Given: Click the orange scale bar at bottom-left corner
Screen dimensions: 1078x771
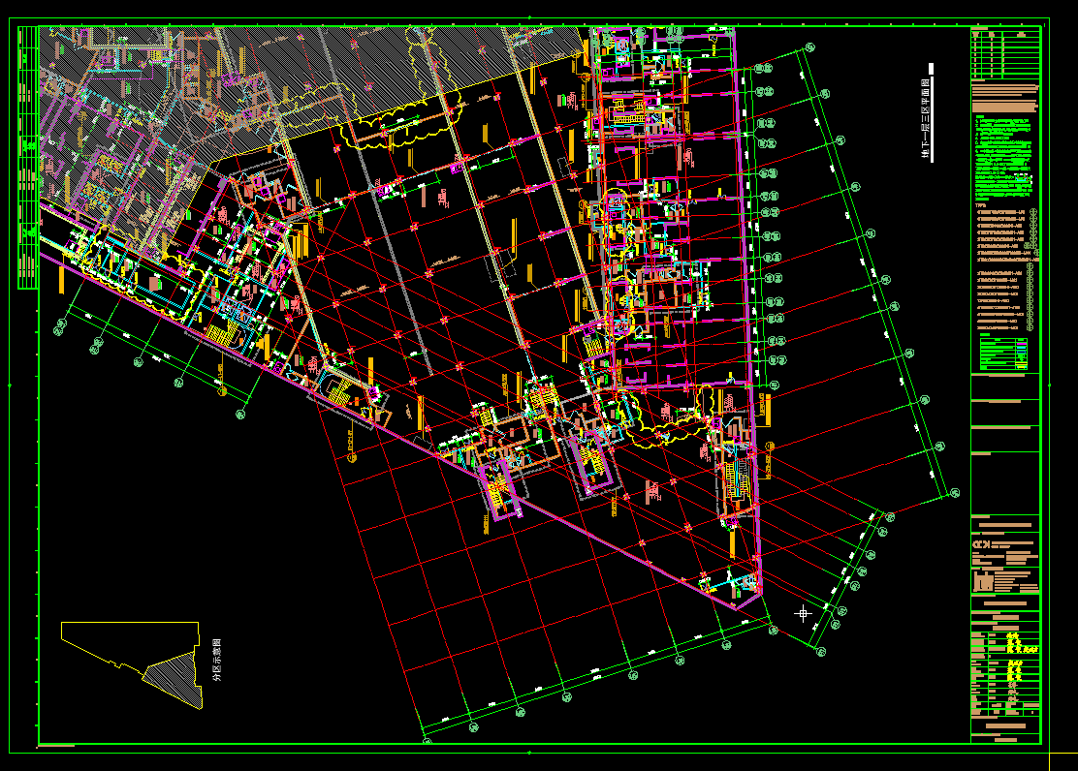Looking at the screenshot, I should (56, 746).
